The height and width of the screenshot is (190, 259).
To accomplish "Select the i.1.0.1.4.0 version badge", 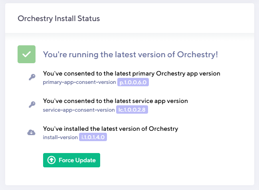I will [93, 137].
